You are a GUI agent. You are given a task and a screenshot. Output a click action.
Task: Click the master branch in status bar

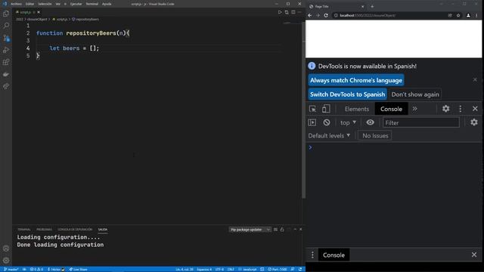click(x=11, y=269)
